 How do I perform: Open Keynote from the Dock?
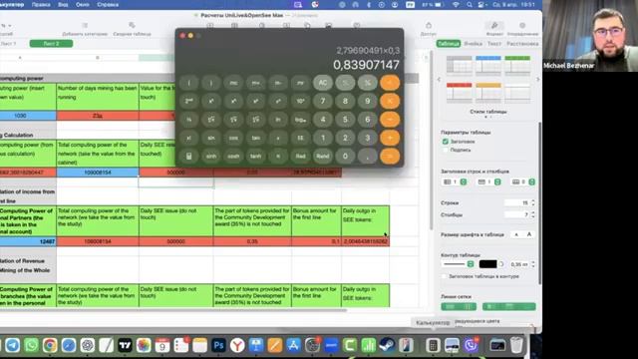pos(256,346)
